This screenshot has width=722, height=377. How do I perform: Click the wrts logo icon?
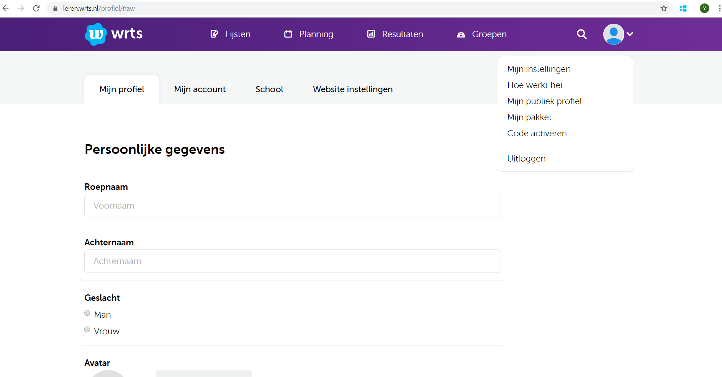[x=96, y=34]
